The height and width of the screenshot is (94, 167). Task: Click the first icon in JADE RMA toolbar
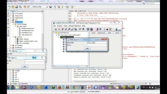(56, 29)
